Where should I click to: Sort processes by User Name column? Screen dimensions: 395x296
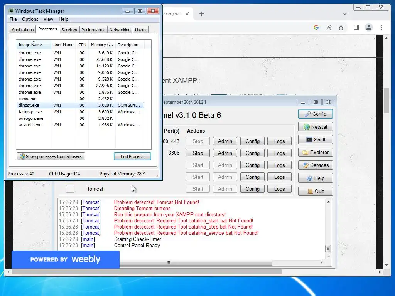click(x=63, y=45)
